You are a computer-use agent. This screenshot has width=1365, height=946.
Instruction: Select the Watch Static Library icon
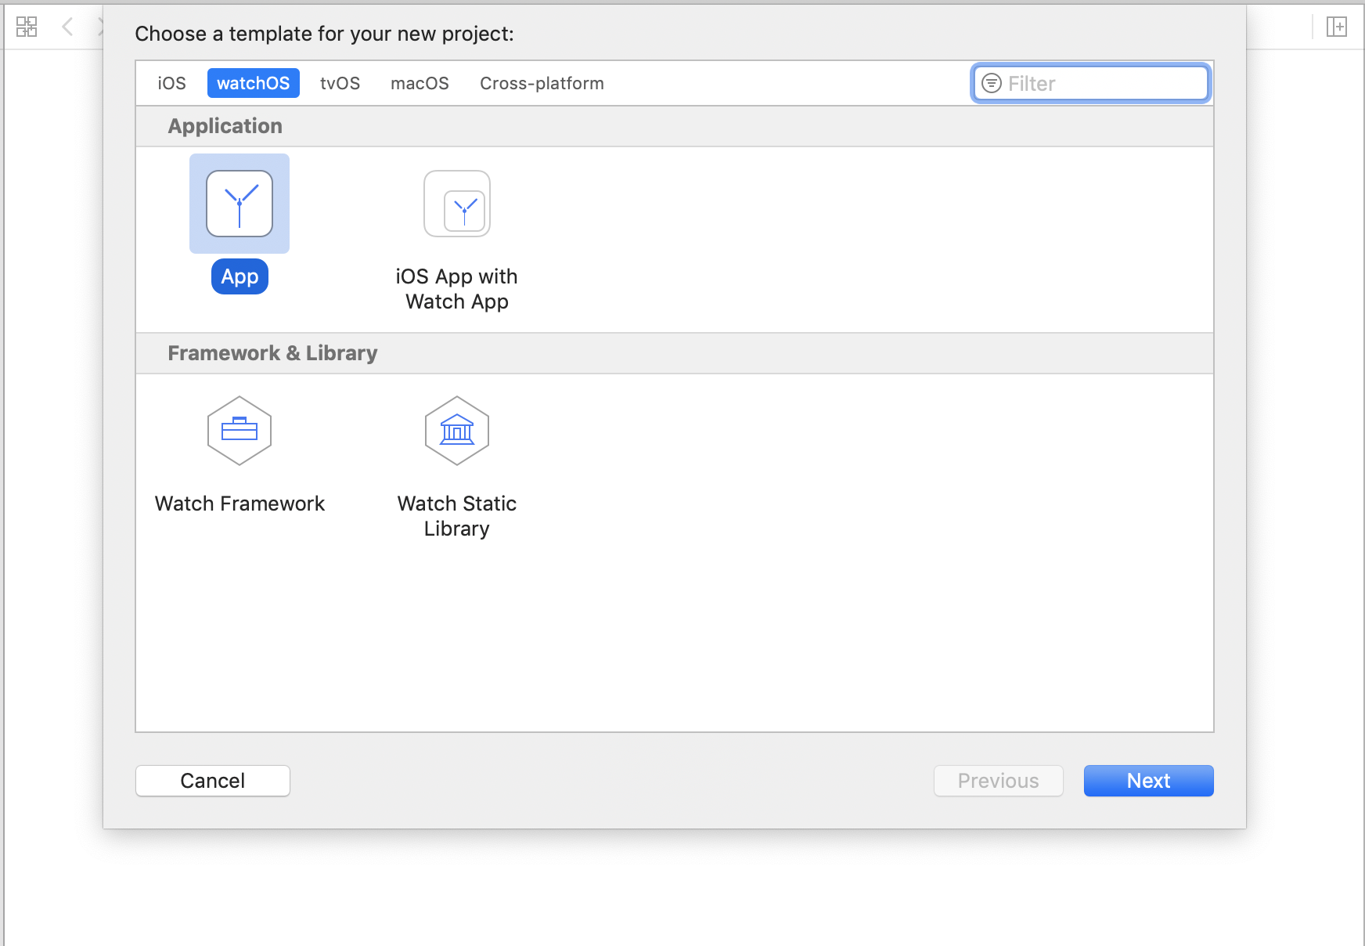tap(457, 431)
